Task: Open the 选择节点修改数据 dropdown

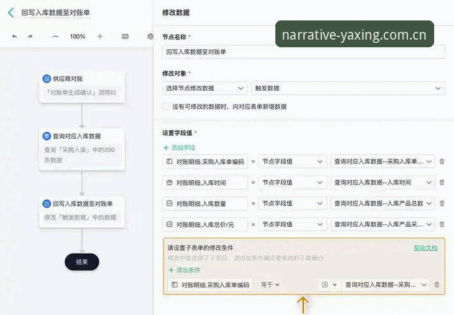Action: coord(205,88)
